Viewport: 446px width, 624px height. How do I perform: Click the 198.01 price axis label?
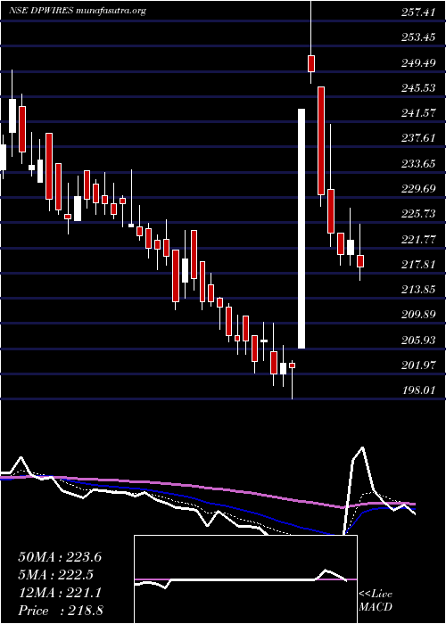point(418,390)
